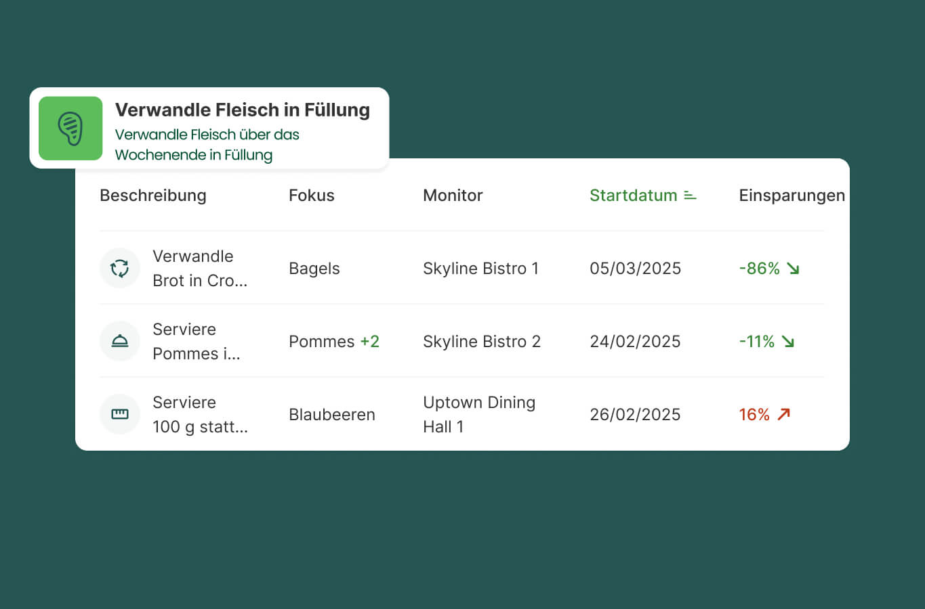
Task: Click the downward trend arrow beside -11%
Action: click(789, 342)
